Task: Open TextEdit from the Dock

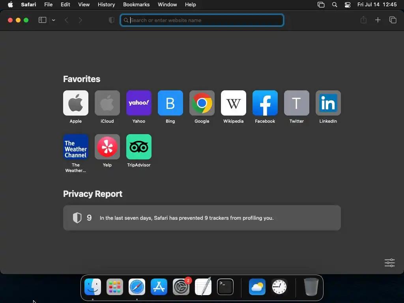Action: [203, 287]
